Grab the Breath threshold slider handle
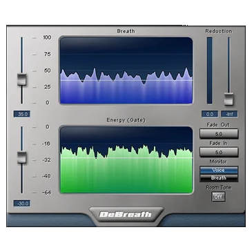This screenshot has width=252, height=252. (22, 79)
